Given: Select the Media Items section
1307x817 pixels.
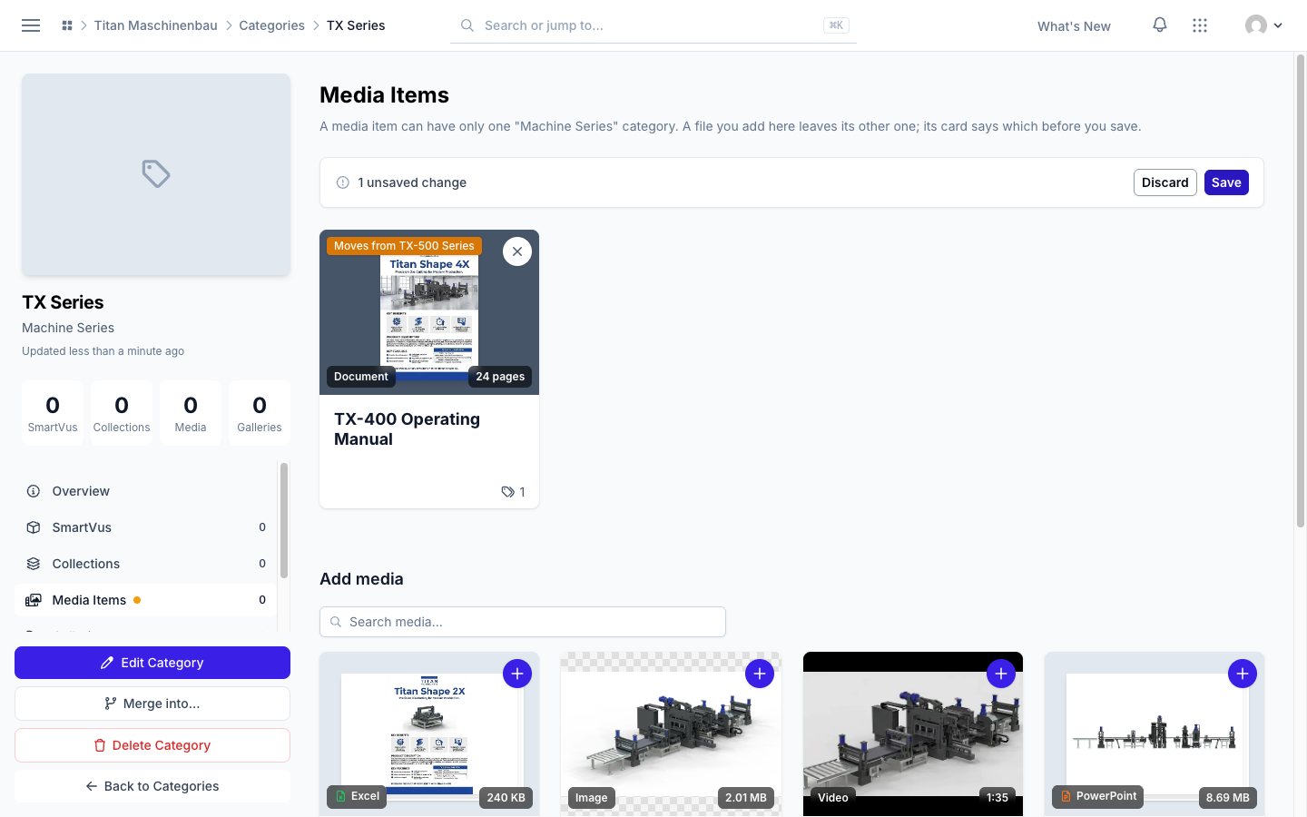Looking at the screenshot, I should (146, 600).
